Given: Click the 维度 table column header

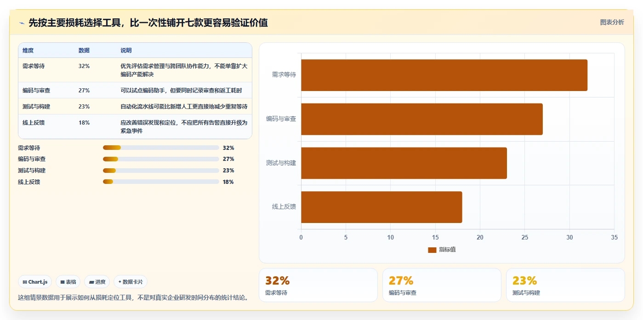Looking at the screenshot, I should click(x=28, y=51).
